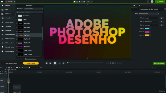Click the cyan Color 1 swatch

pyautogui.click(x=147, y=28)
